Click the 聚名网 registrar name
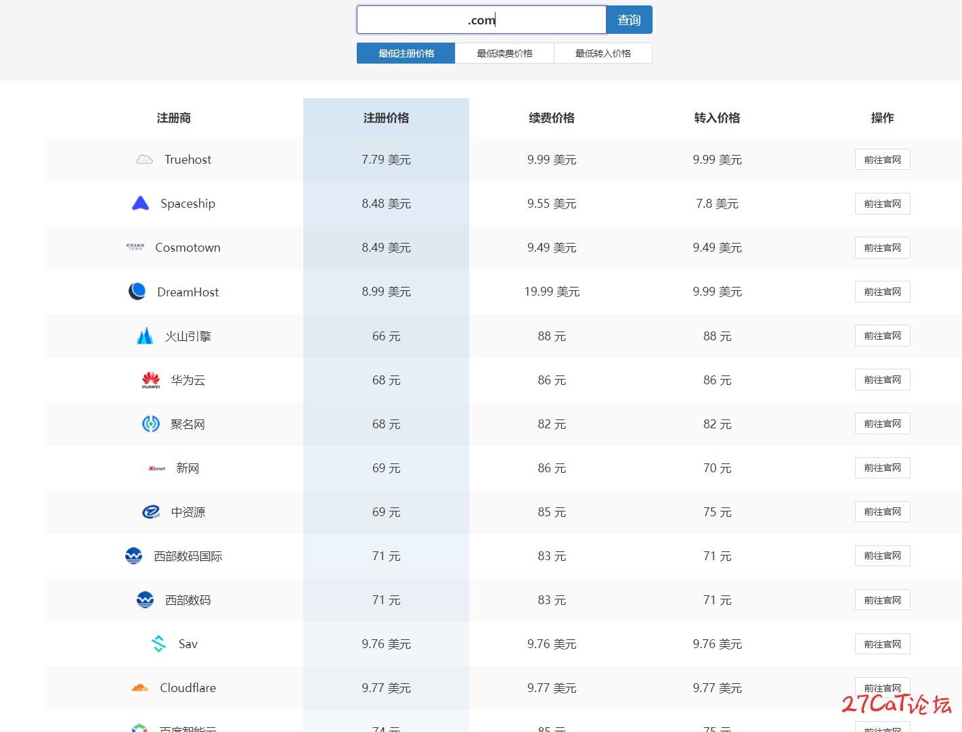The height and width of the screenshot is (732, 962). coord(188,424)
